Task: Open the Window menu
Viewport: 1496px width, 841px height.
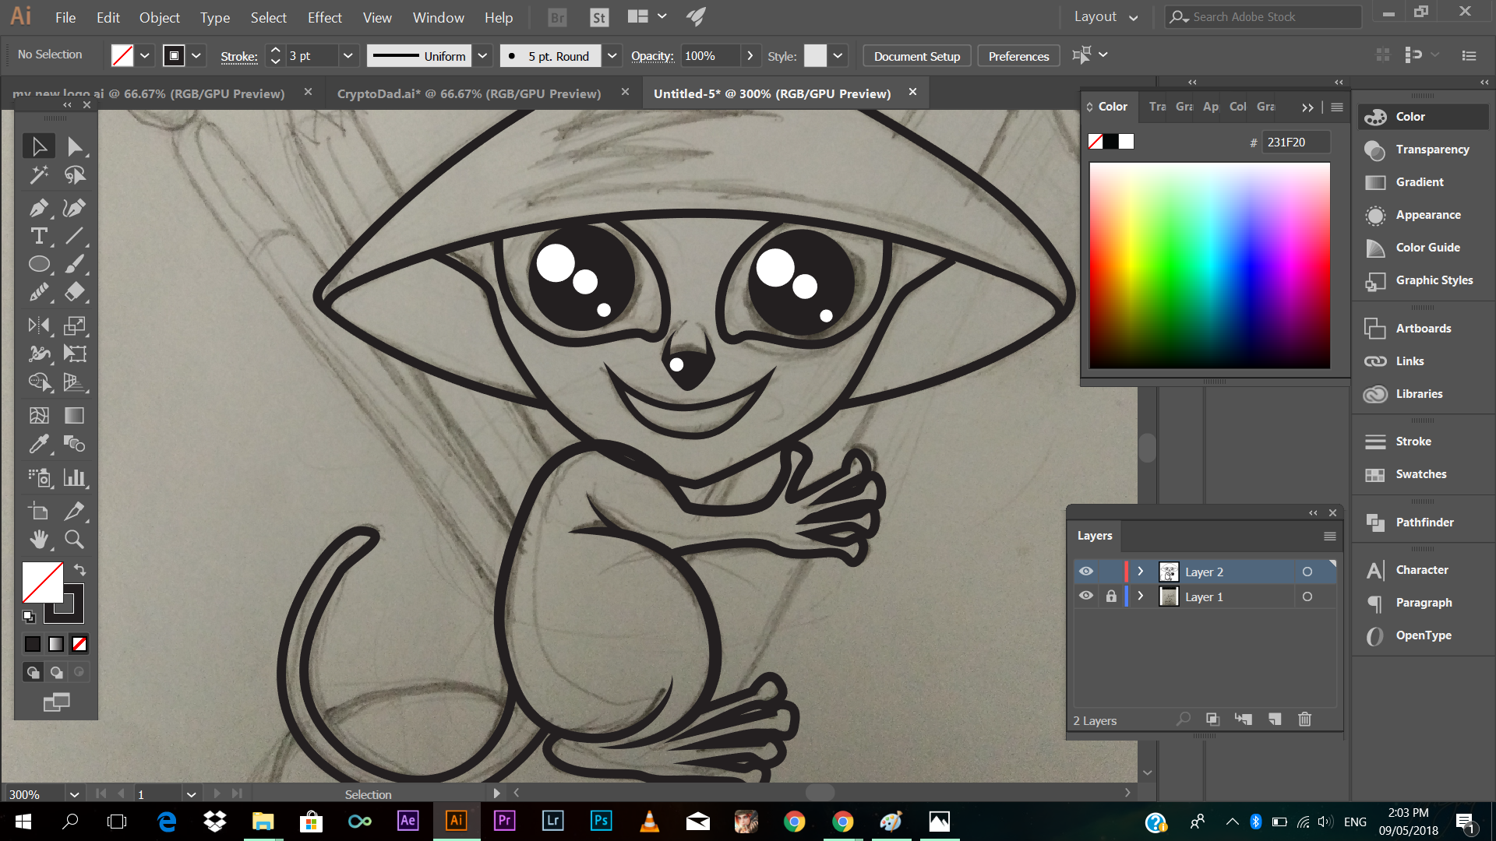Action: (438, 17)
